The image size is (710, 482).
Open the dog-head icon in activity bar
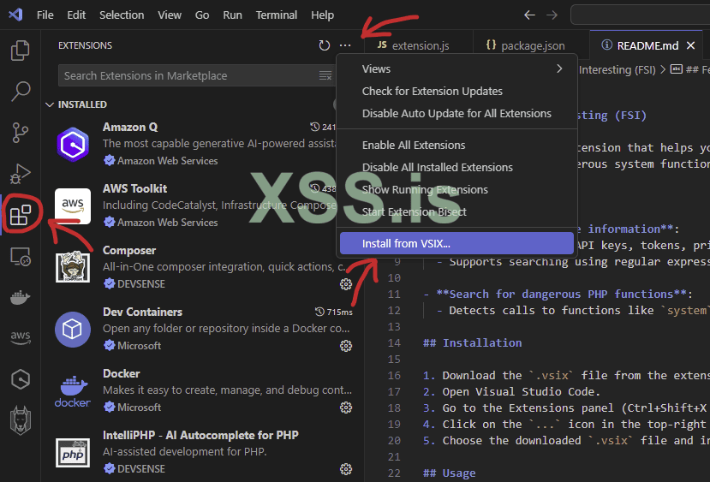tap(20, 420)
